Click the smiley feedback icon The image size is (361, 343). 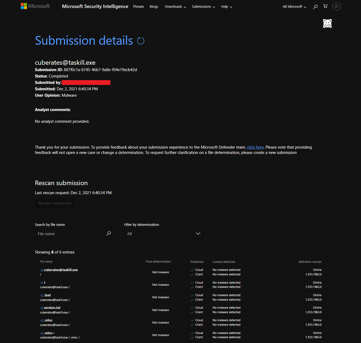(x=327, y=23)
